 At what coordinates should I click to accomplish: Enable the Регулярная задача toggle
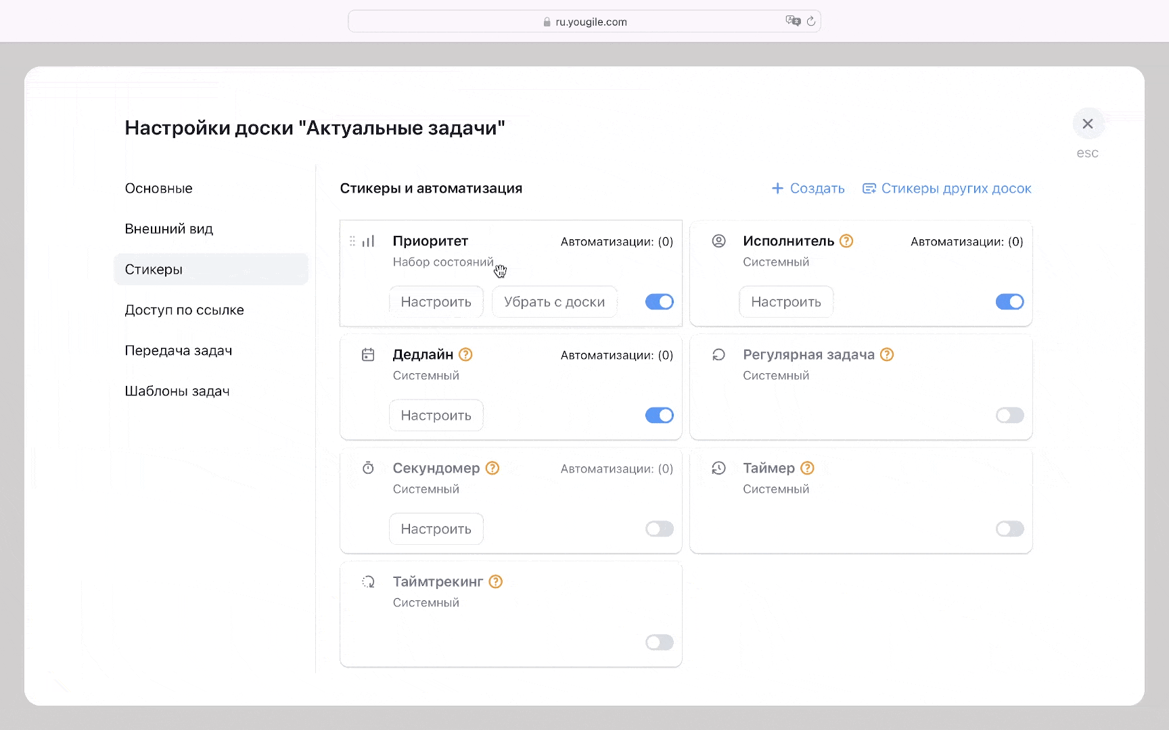coord(1009,416)
